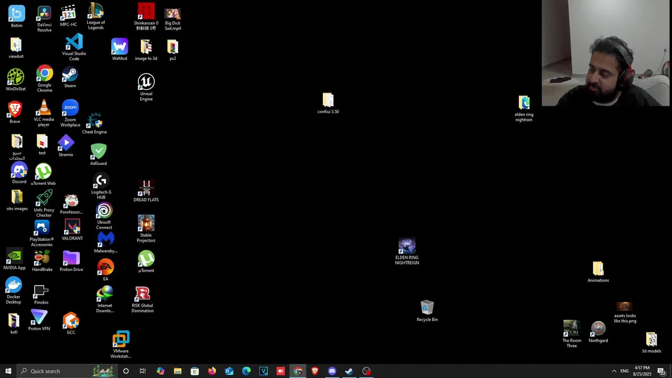Show hidden system tray icons
The width and height of the screenshot is (672, 378).
(614, 371)
